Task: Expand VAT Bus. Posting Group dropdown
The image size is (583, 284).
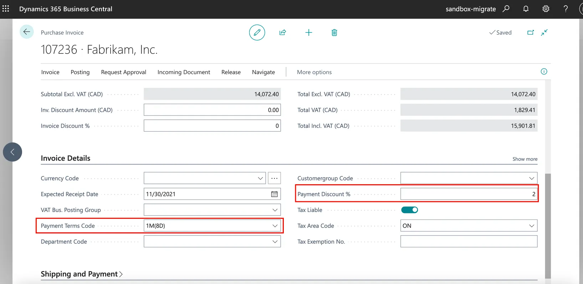Action: [275, 210]
